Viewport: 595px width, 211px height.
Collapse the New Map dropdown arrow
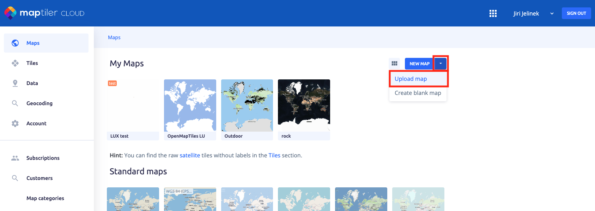(441, 64)
